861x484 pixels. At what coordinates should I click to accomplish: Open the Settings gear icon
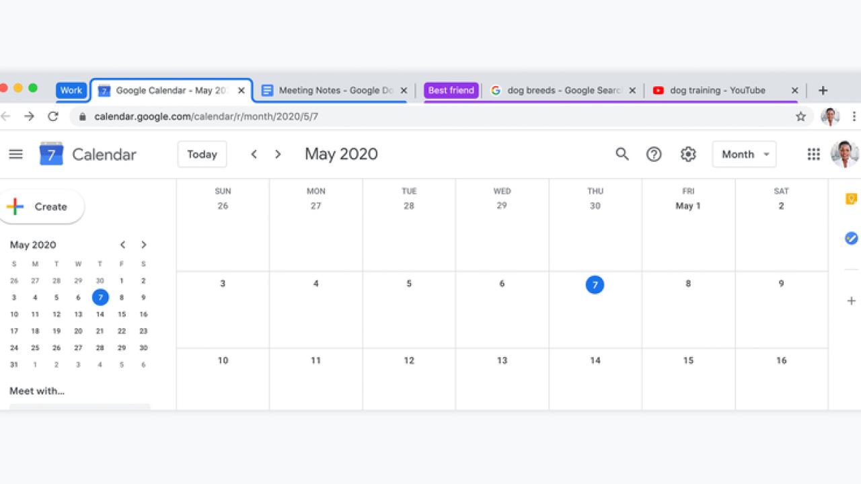pyautogui.click(x=687, y=154)
